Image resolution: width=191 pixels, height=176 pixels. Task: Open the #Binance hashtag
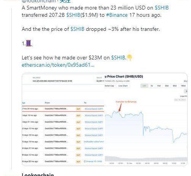coord(117,15)
